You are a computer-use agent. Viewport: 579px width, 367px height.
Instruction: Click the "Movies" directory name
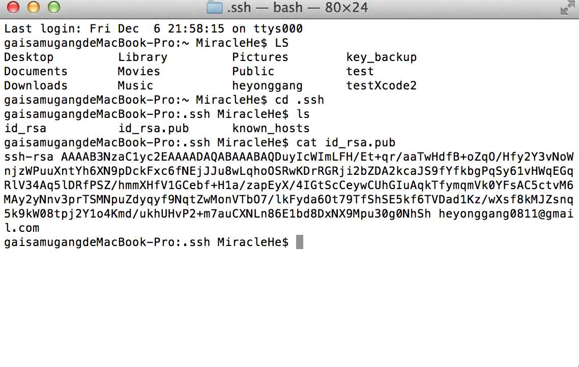coord(139,72)
